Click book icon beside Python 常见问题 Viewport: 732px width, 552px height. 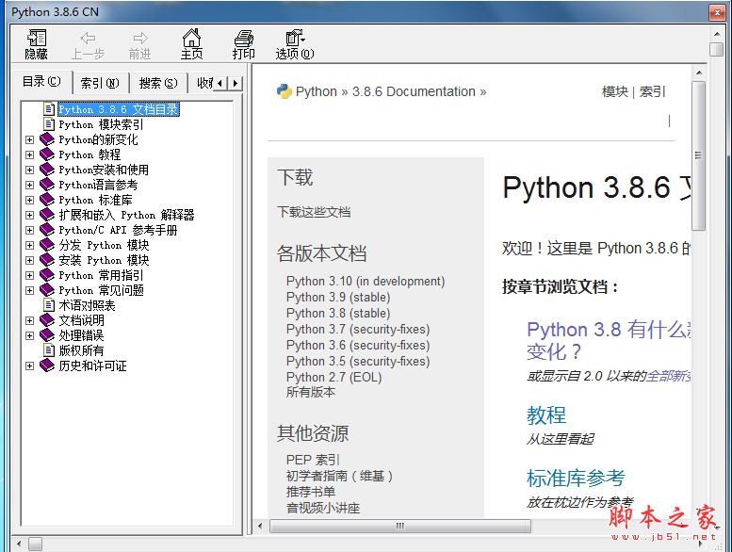coord(47,290)
